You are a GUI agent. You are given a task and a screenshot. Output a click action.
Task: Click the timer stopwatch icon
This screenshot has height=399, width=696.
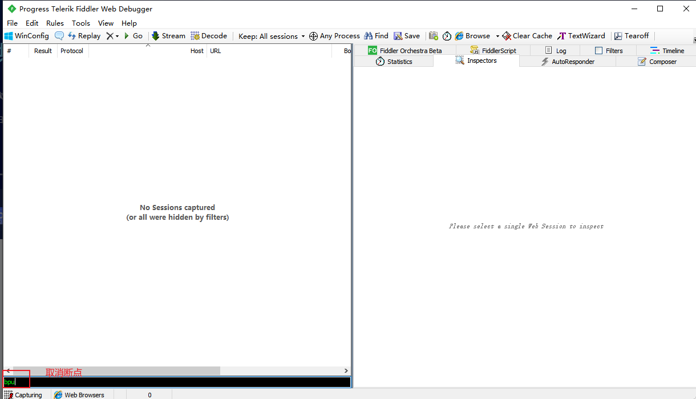[447, 36]
